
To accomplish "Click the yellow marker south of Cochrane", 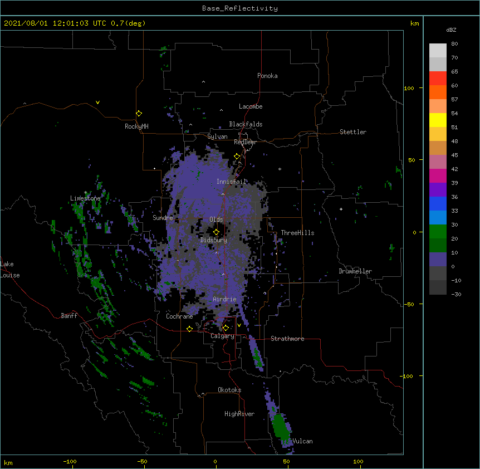I will (189, 329).
